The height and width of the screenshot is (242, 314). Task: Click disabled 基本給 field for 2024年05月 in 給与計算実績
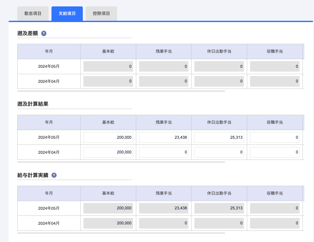click(108, 208)
